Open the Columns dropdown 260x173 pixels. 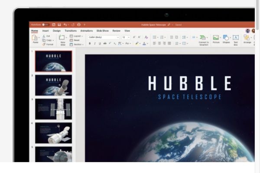[178, 43]
